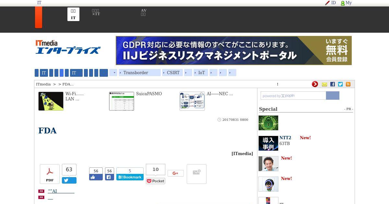Open the SuicaPASMO article link
Image resolution: width=389 pixels, height=204 pixels.
[149, 94]
